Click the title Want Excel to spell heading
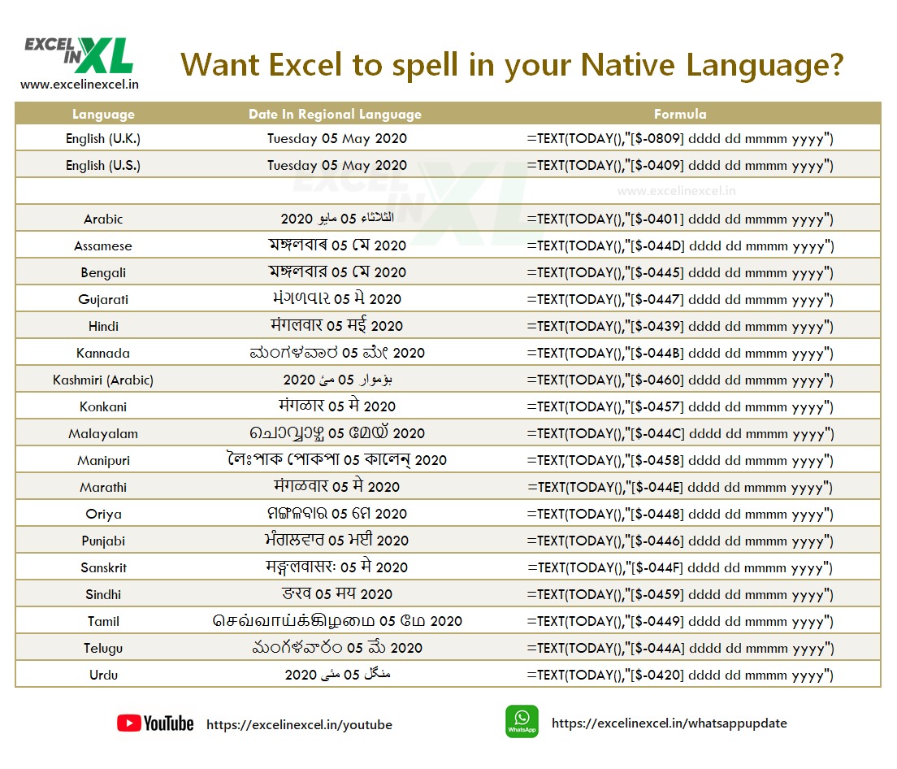This screenshot has width=897, height=769. tap(512, 65)
